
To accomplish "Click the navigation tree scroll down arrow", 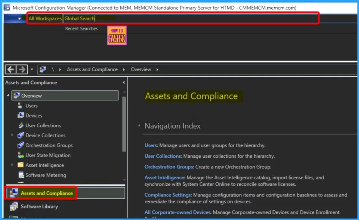I will [124, 180].
